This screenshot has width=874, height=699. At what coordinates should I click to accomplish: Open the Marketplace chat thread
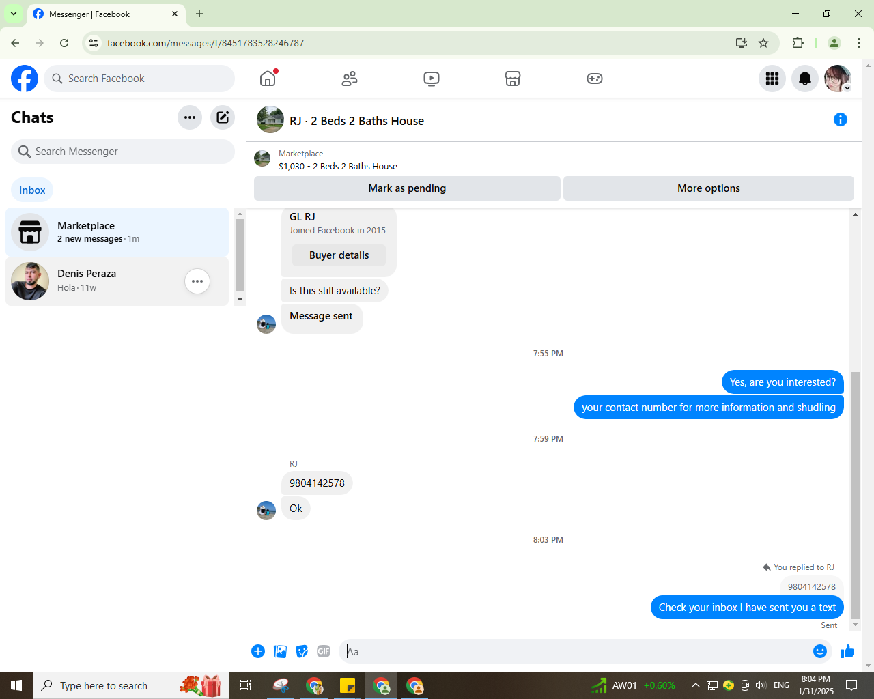click(117, 232)
